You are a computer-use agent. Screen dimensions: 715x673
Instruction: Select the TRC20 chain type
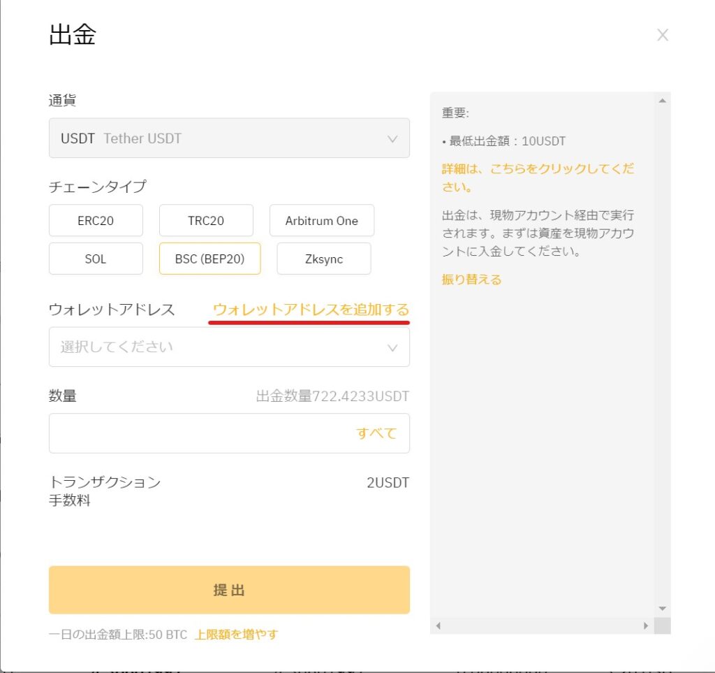206,220
